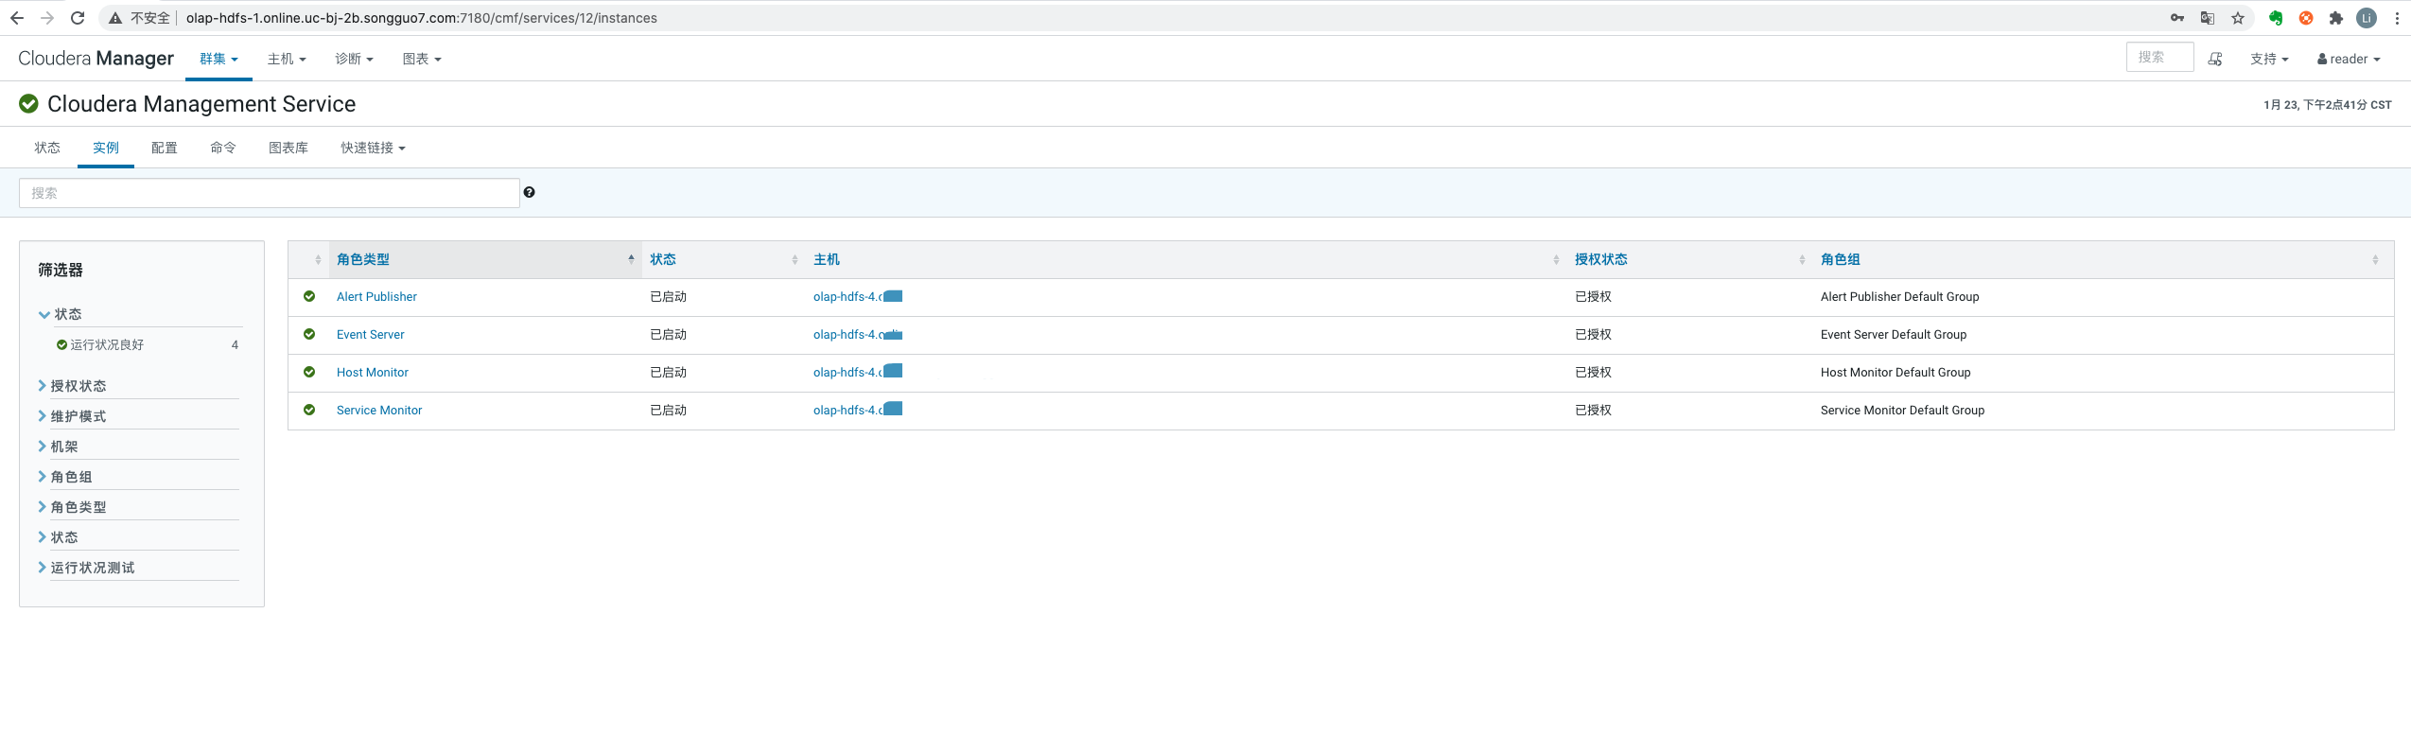Click service health check icon in title
This screenshot has width=2411, height=754.
click(29, 103)
